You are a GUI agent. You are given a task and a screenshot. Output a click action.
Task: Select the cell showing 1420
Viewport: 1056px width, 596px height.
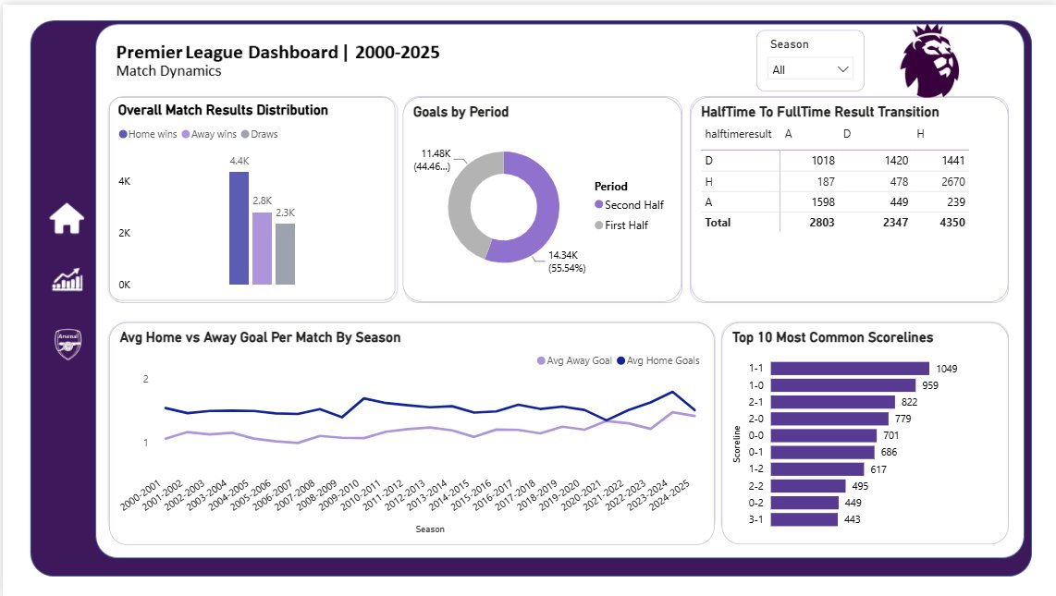tap(896, 161)
